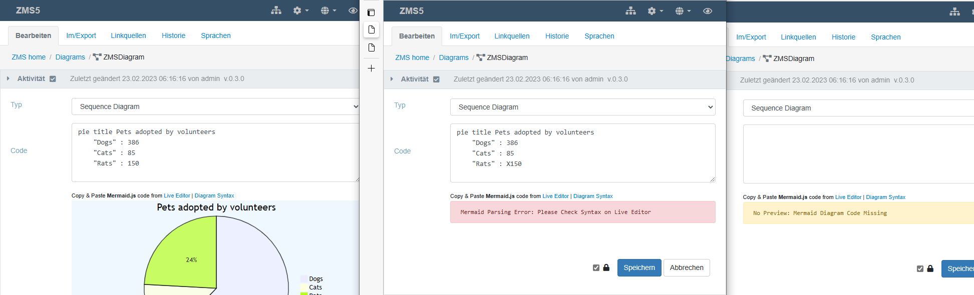Click Dogs legend color swatch in pie chart
This screenshot has height=295, width=974.
(x=304, y=279)
